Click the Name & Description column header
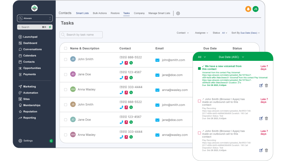 click(85, 48)
